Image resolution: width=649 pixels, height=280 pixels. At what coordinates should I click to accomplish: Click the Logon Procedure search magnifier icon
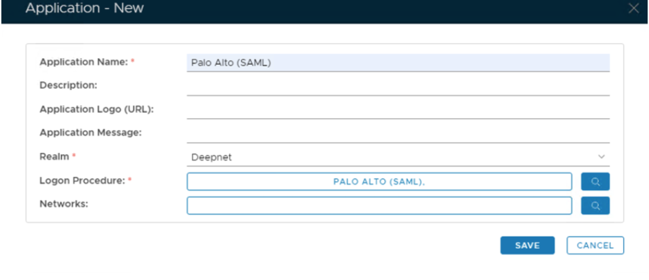595,181
